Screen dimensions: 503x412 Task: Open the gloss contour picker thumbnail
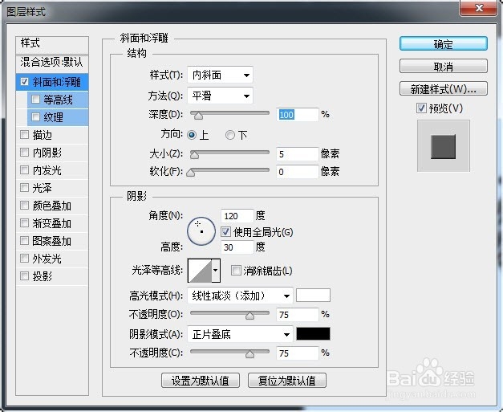(x=200, y=271)
